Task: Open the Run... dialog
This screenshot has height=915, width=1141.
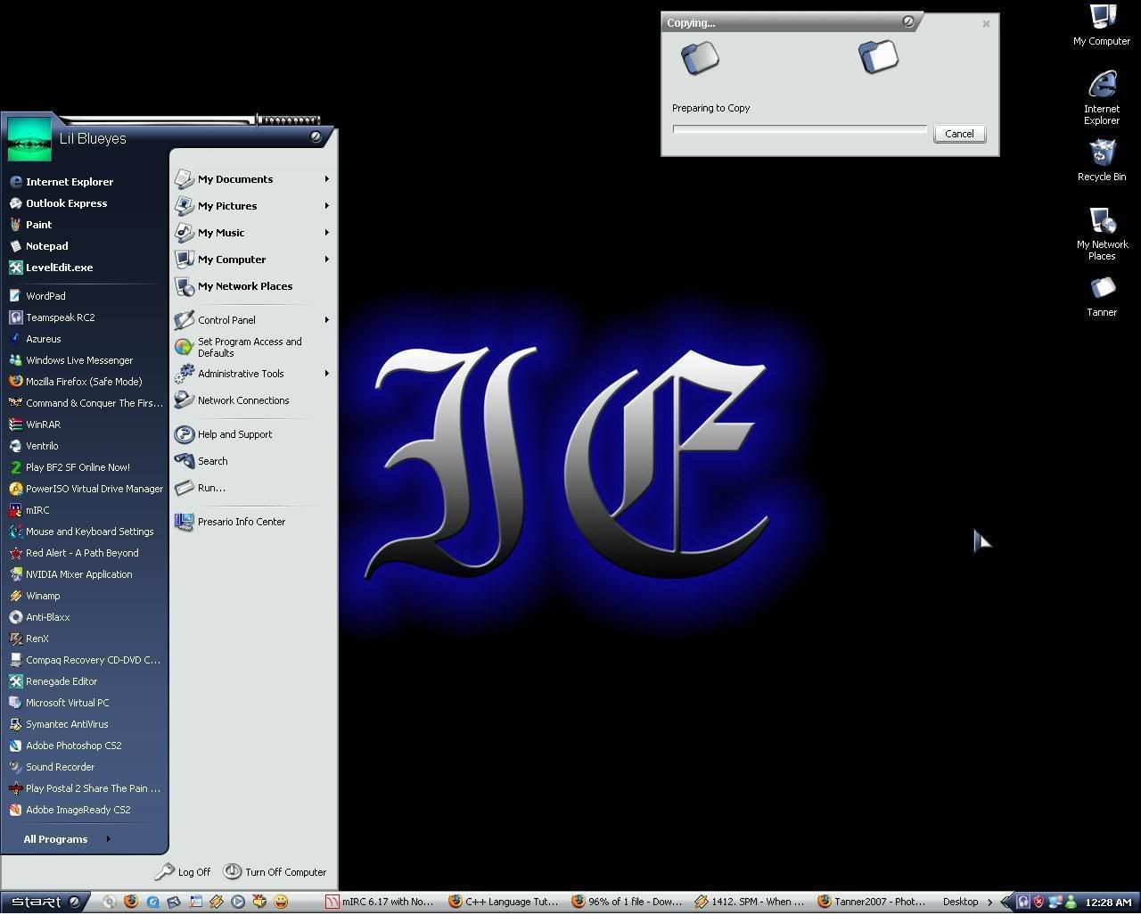Action: tap(200, 488)
